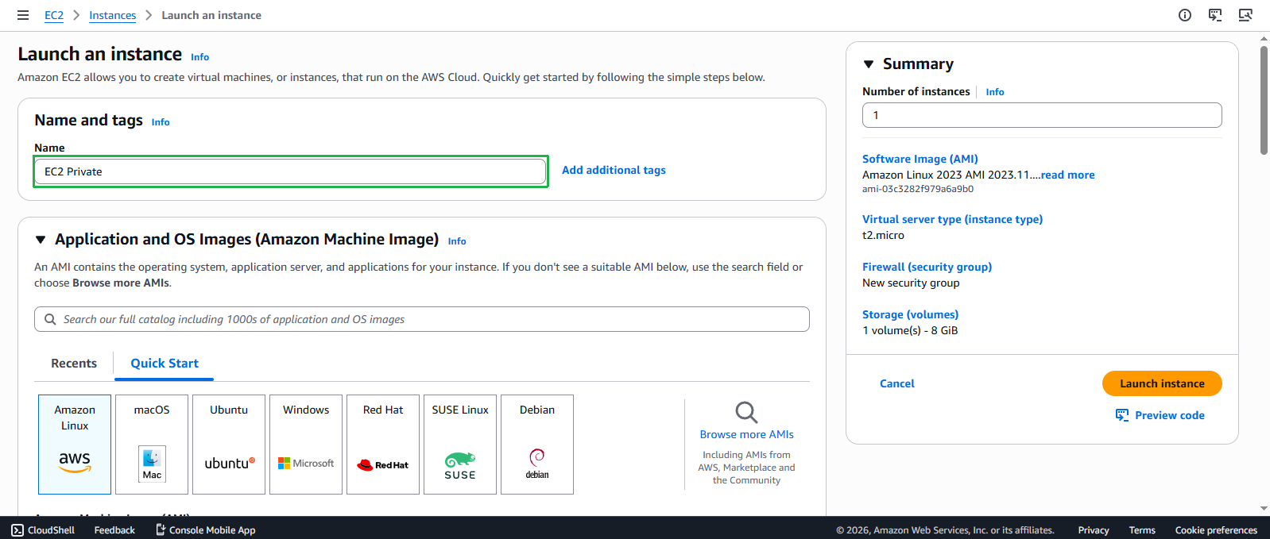Open Cookie preferences in the footer
The width and height of the screenshot is (1270, 539).
[x=1216, y=530]
